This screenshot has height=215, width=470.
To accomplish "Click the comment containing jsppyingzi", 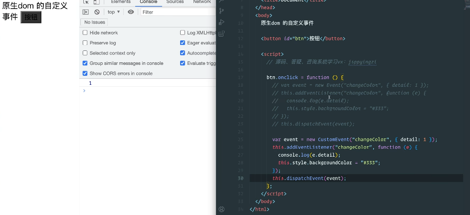I will (321, 62).
